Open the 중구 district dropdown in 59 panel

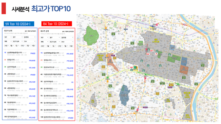(x=18, y=37)
